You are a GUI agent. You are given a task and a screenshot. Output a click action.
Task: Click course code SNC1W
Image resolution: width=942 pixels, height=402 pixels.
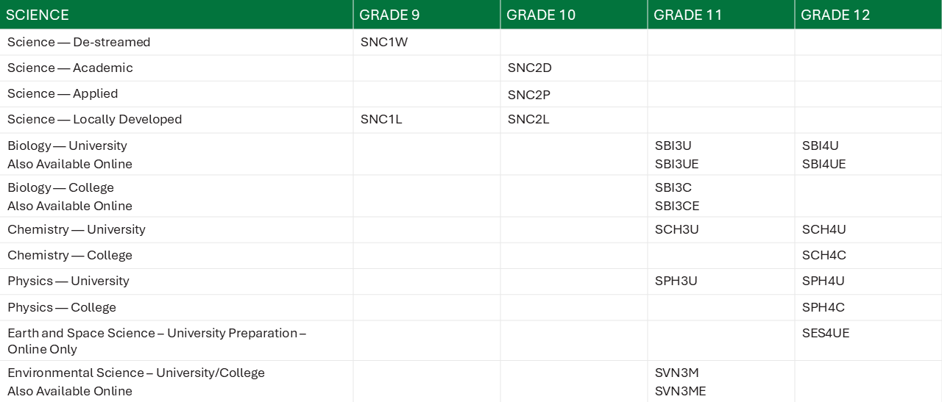(384, 43)
